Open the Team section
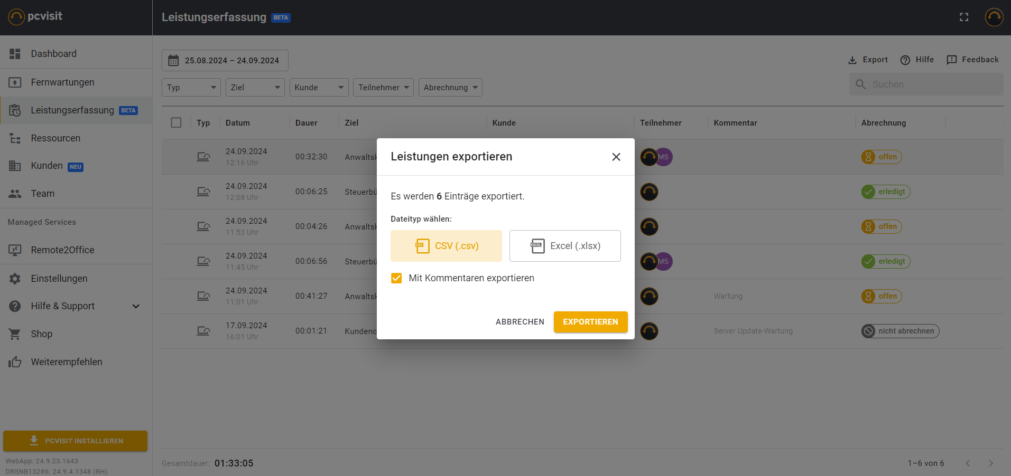Viewport: 1011px width, 476px height. 42,193
